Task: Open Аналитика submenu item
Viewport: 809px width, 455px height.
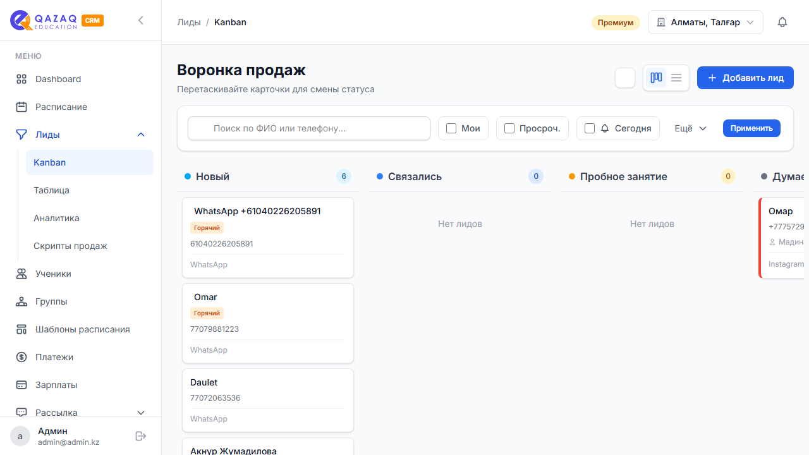Action: (x=90, y=218)
